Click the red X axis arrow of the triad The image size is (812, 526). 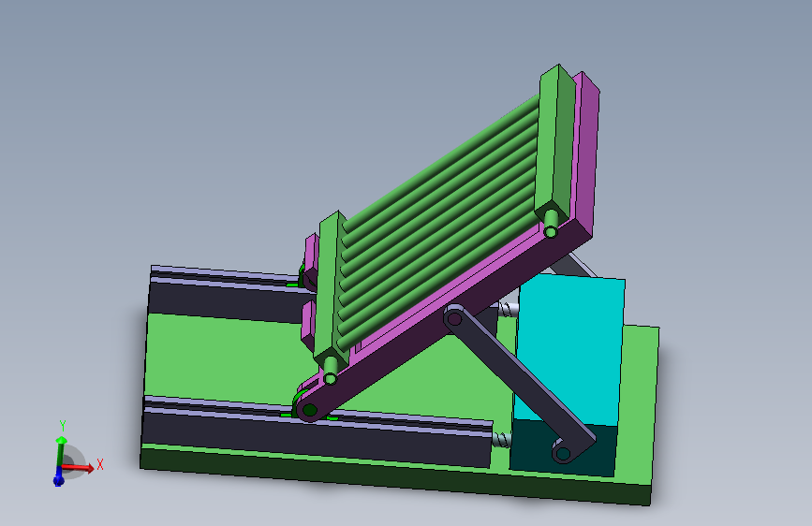click(x=79, y=467)
